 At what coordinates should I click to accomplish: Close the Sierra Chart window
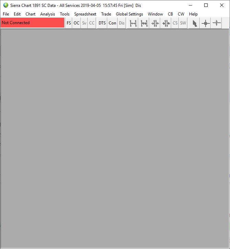point(222,5)
